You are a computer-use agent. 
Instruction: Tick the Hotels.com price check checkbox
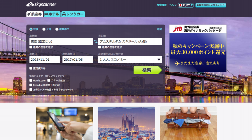pyautogui.click(x=31, y=81)
